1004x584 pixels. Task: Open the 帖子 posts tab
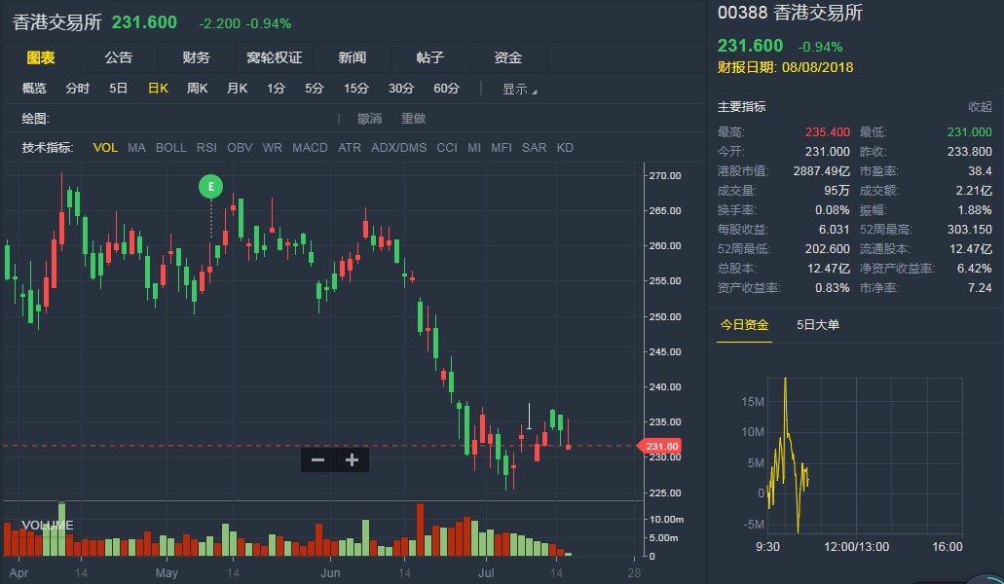[x=429, y=57]
